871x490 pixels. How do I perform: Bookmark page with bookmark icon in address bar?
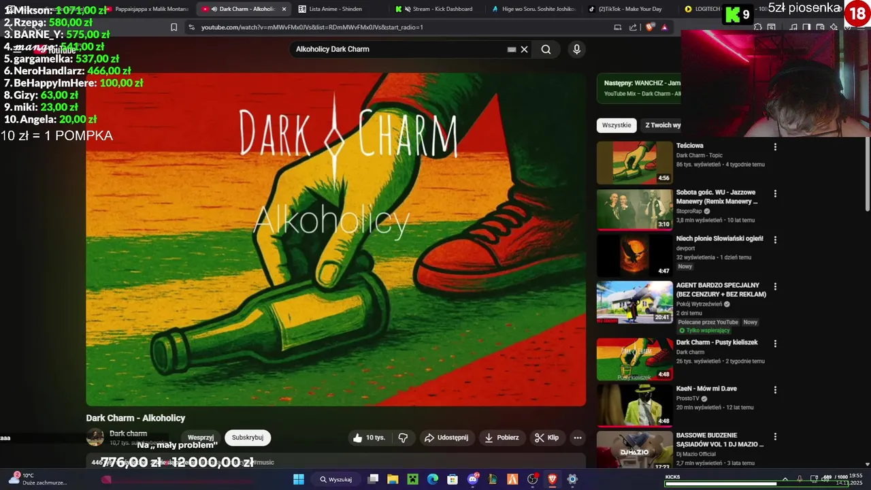[x=174, y=27]
